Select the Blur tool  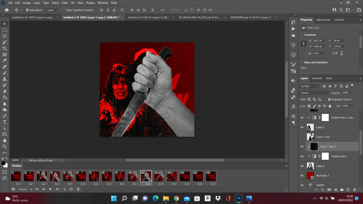point(5,103)
